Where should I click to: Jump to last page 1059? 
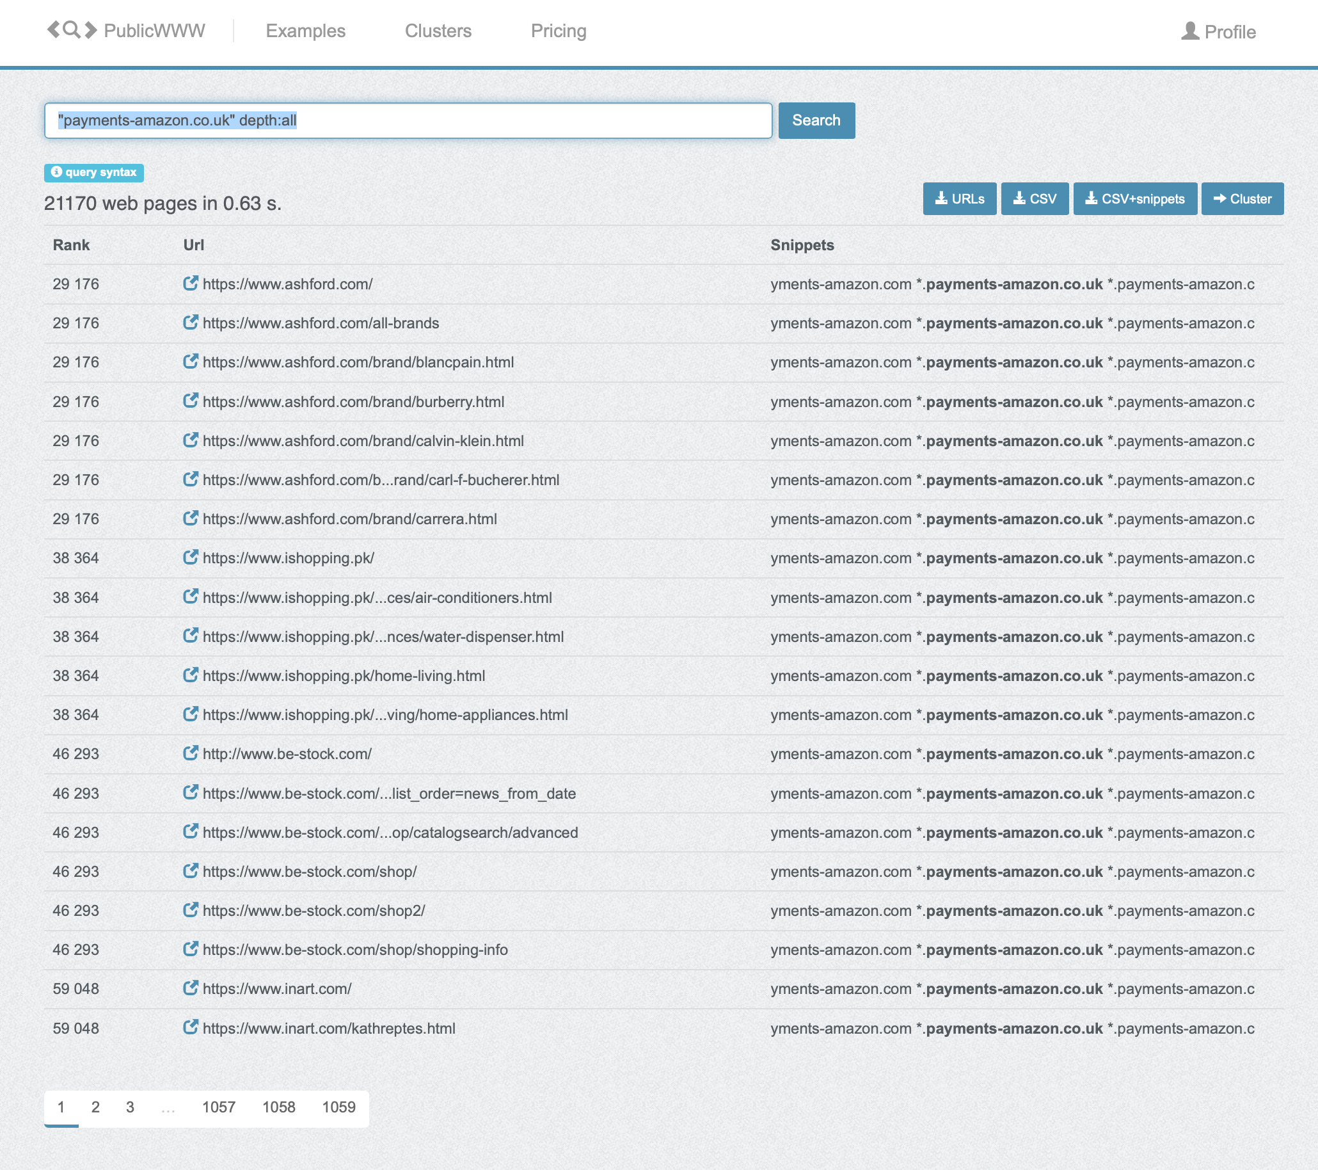coord(338,1107)
